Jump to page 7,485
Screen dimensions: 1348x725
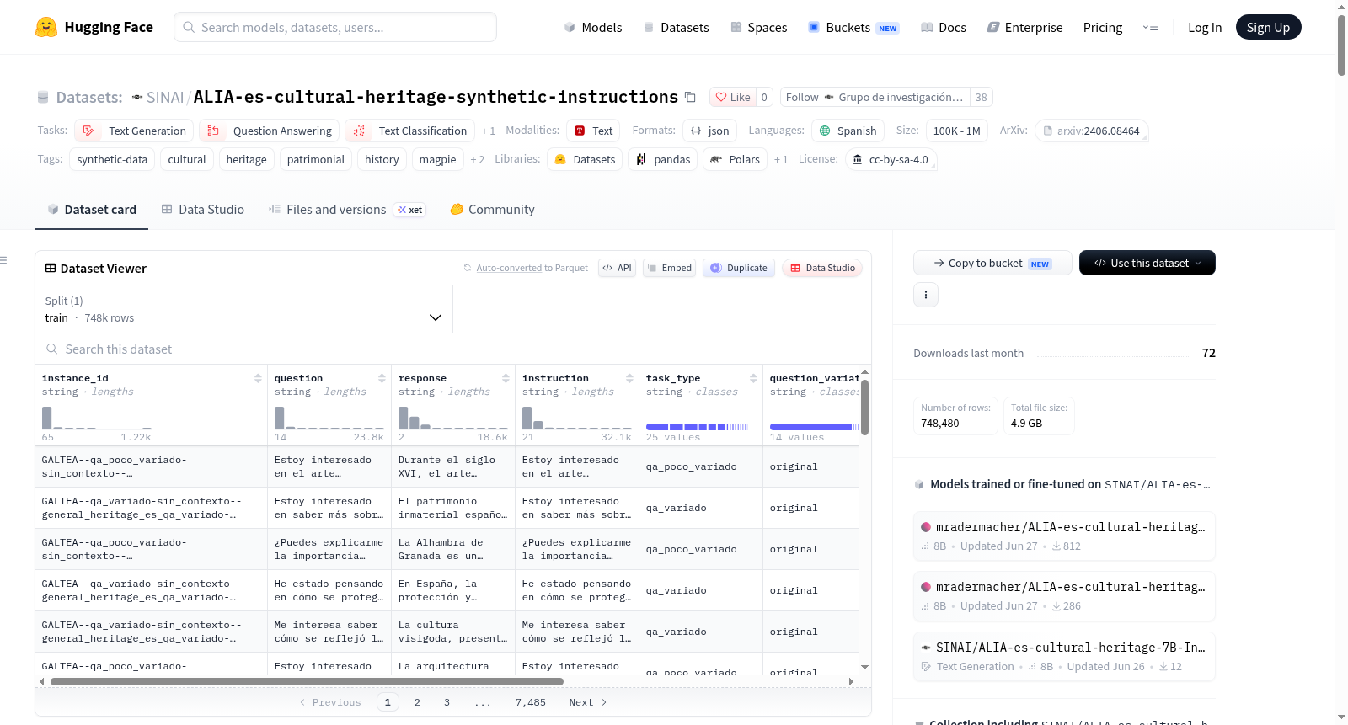tap(531, 702)
